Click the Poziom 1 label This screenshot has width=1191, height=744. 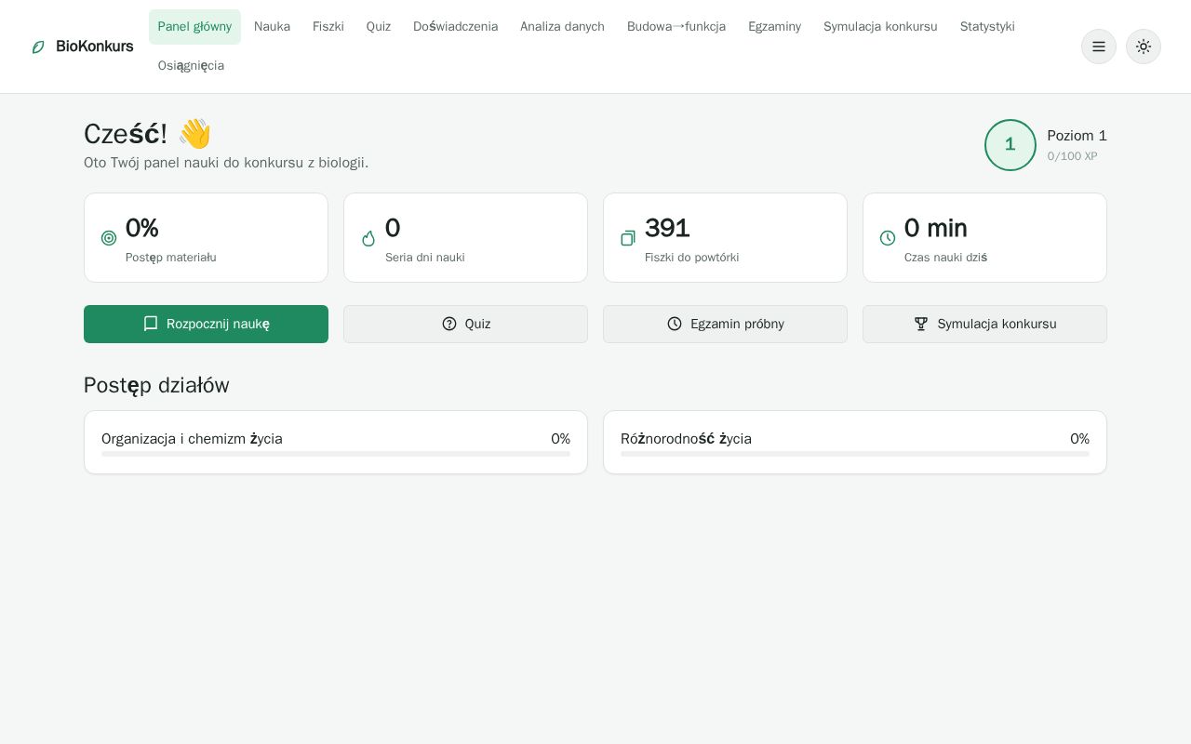click(x=1077, y=136)
